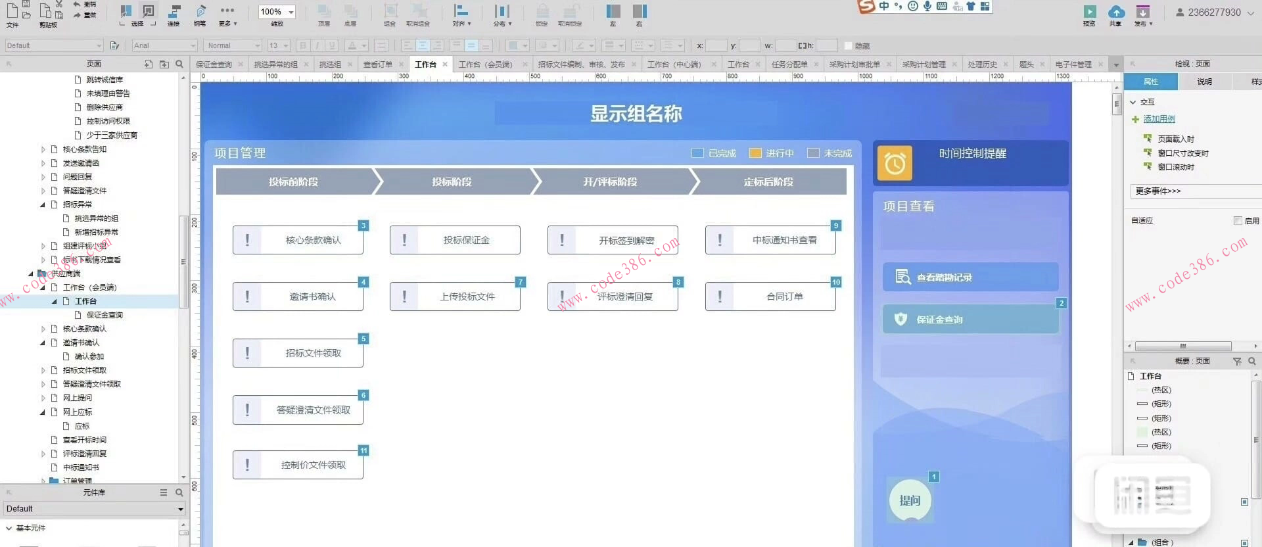Switch to the 查看订单 tab

tap(377, 64)
